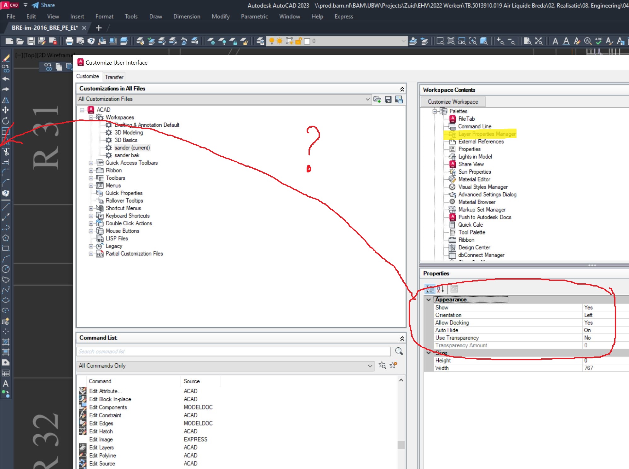Screen dimensions: 629x469
Task: Click the command list vertical scrollbar thumb
Action: (x=401, y=445)
